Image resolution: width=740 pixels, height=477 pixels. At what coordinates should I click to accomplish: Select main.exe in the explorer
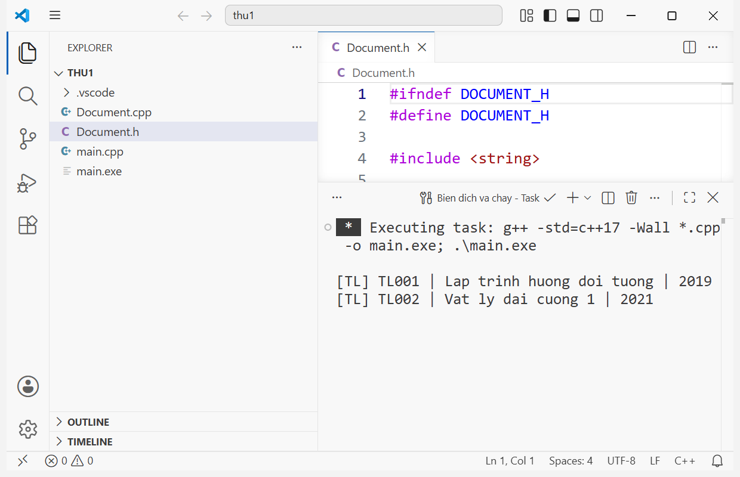pos(183,171)
